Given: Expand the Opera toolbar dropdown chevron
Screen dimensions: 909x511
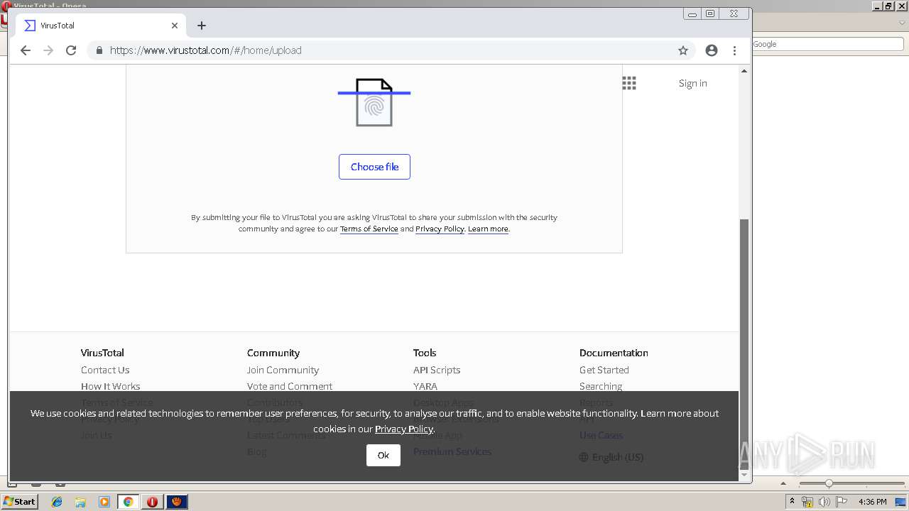Looking at the screenshot, I should click(903, 23).
